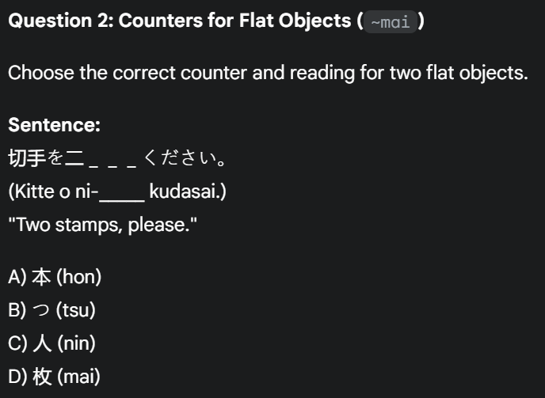Select option B つ (tsu)
The width and height of the screenshot is (545, 398).
point(51,310)
